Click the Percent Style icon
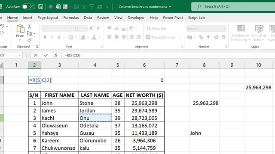 (201, 37)
